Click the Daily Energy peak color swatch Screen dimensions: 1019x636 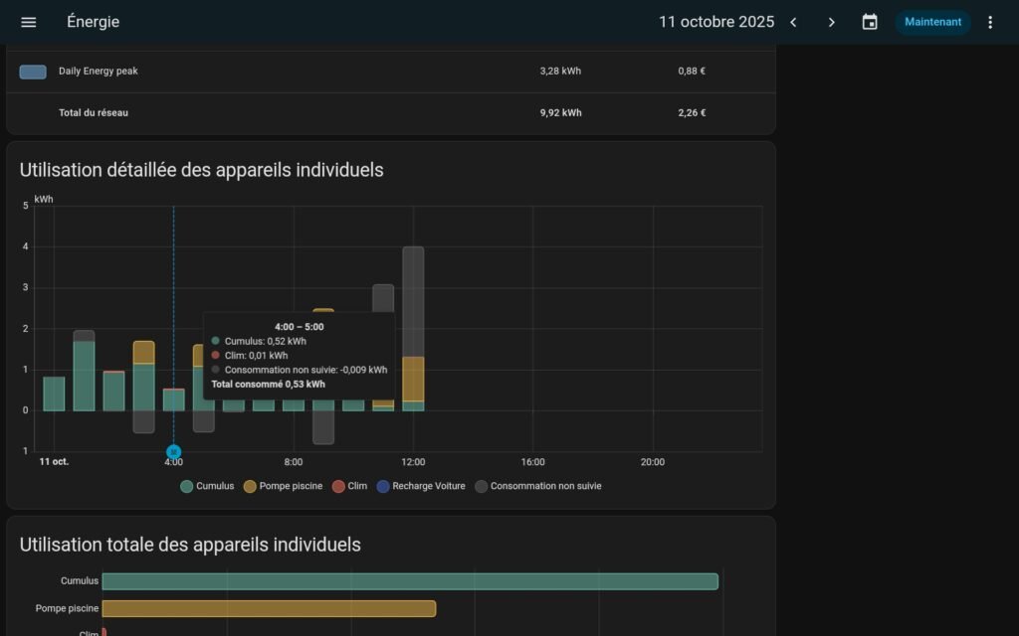click(33, 72)
